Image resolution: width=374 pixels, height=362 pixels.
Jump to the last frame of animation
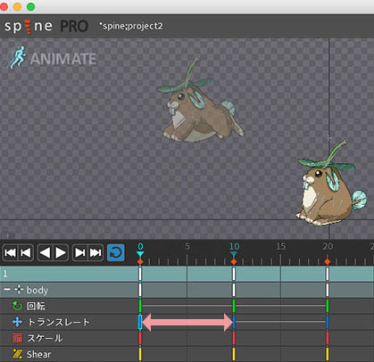pos(96,252)
